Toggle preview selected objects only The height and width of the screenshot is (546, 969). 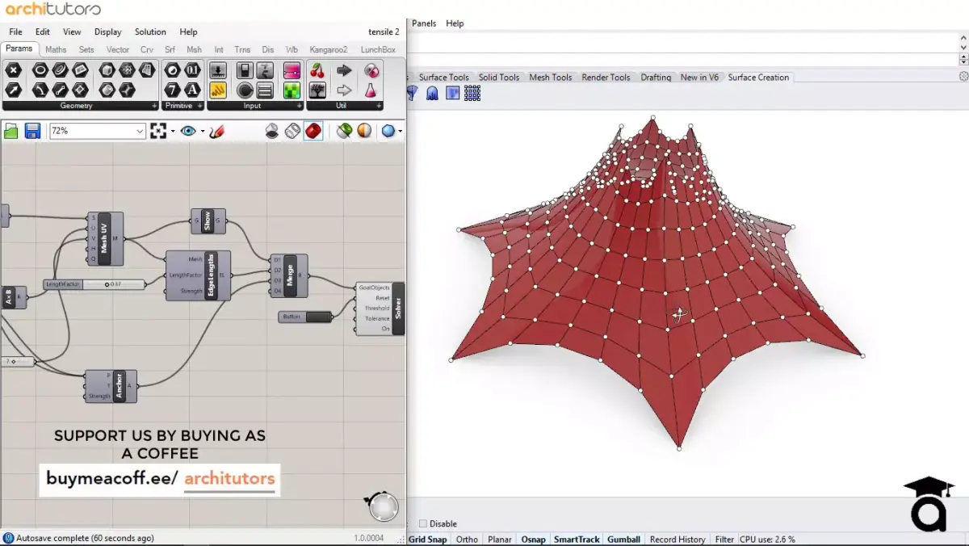(x=344, y=131)
